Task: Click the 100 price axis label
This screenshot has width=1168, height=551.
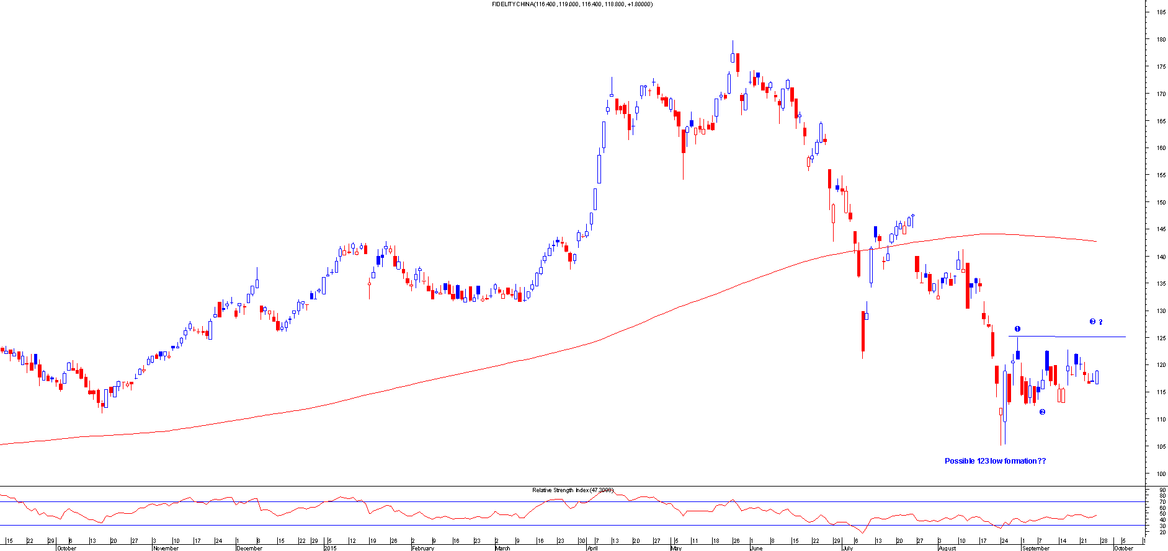Action: pyautogui.click(x=1160, y=474)
